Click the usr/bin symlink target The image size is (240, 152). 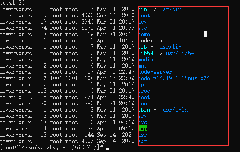pos(171,9)
